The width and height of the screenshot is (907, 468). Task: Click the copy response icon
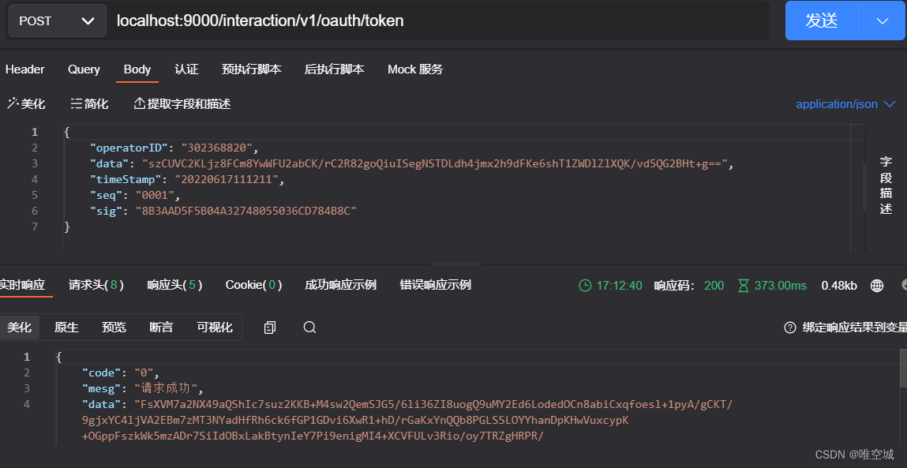[270, 328]
